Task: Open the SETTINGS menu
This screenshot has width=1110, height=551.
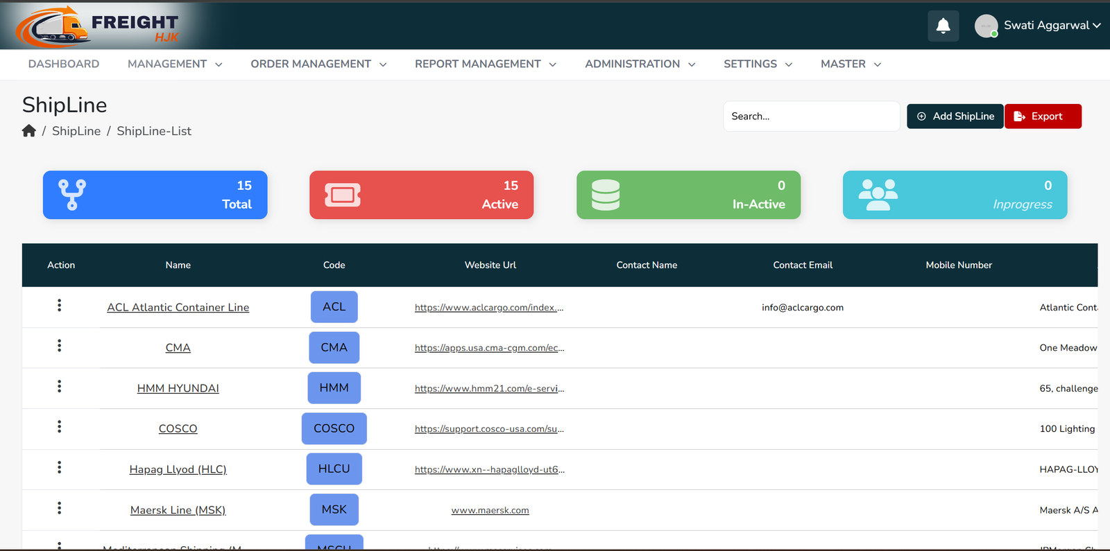Action: tap(758, 64)
